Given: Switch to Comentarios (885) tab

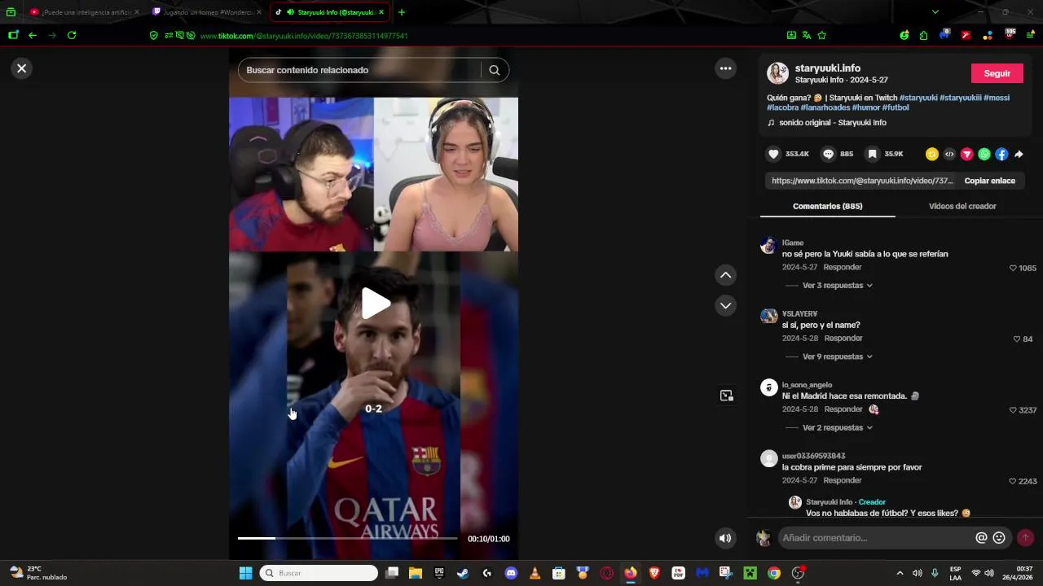Looking at the screenshot, I should point(827,206).
